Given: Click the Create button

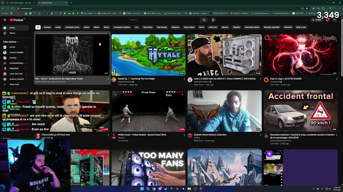Looking at the screenshot, I should coord(317,20).
